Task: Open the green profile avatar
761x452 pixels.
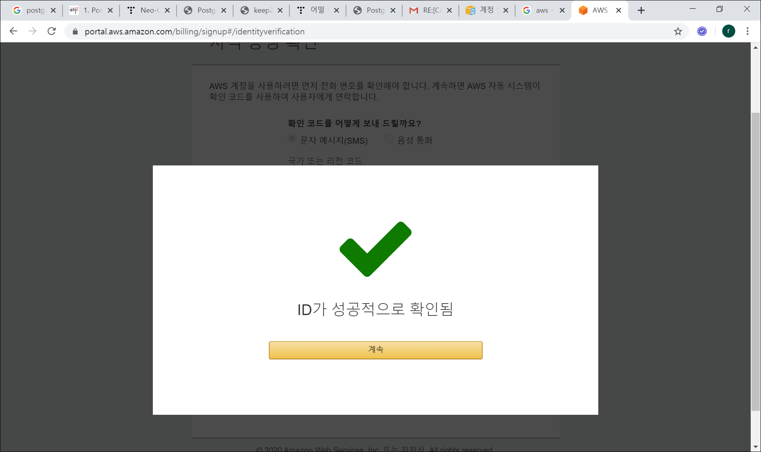Action: click(729, 31)
